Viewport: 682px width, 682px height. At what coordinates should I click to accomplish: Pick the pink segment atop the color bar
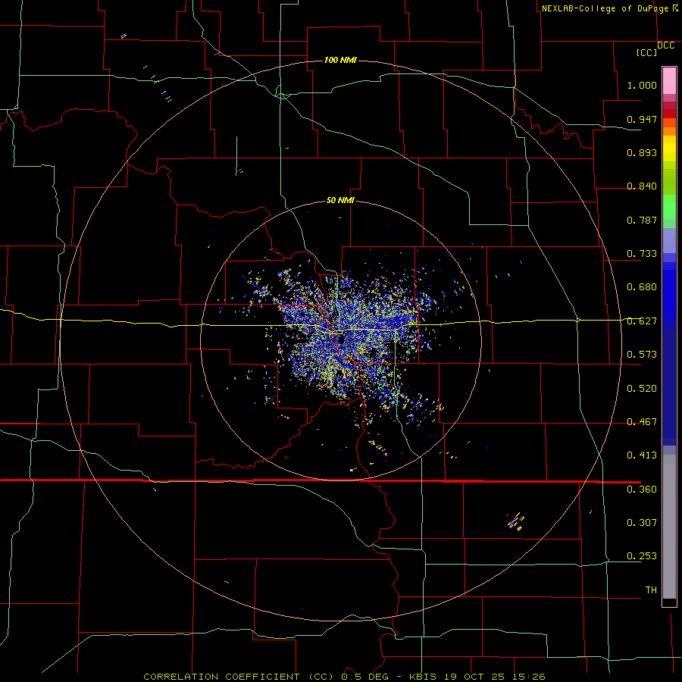tap(669, 81)
